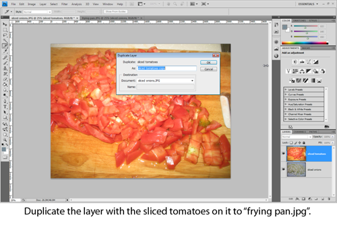Add an Invert adjustment
Image resolution: width=337 pixels, height=252 pixels.
point(292,81)
